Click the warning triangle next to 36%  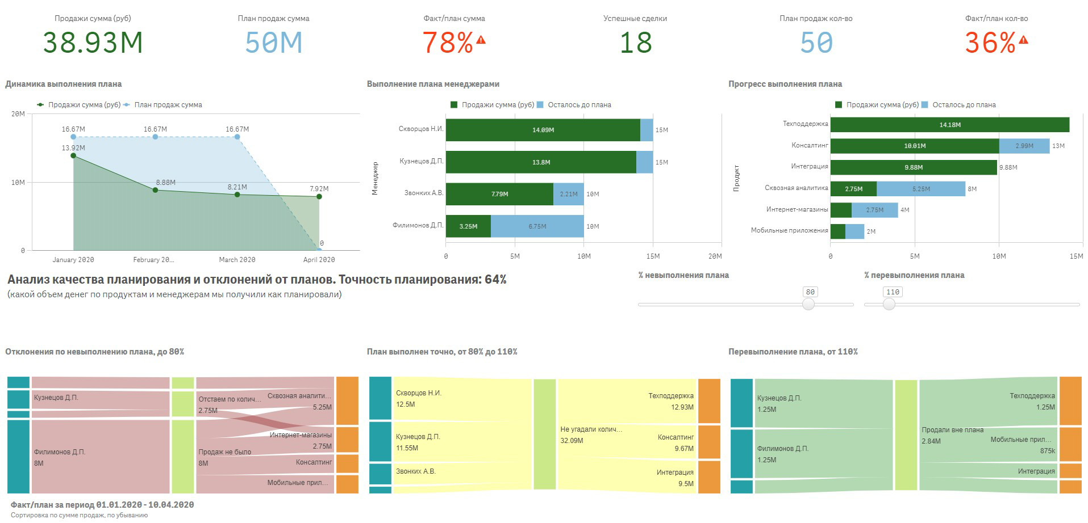pos(1023,40)
